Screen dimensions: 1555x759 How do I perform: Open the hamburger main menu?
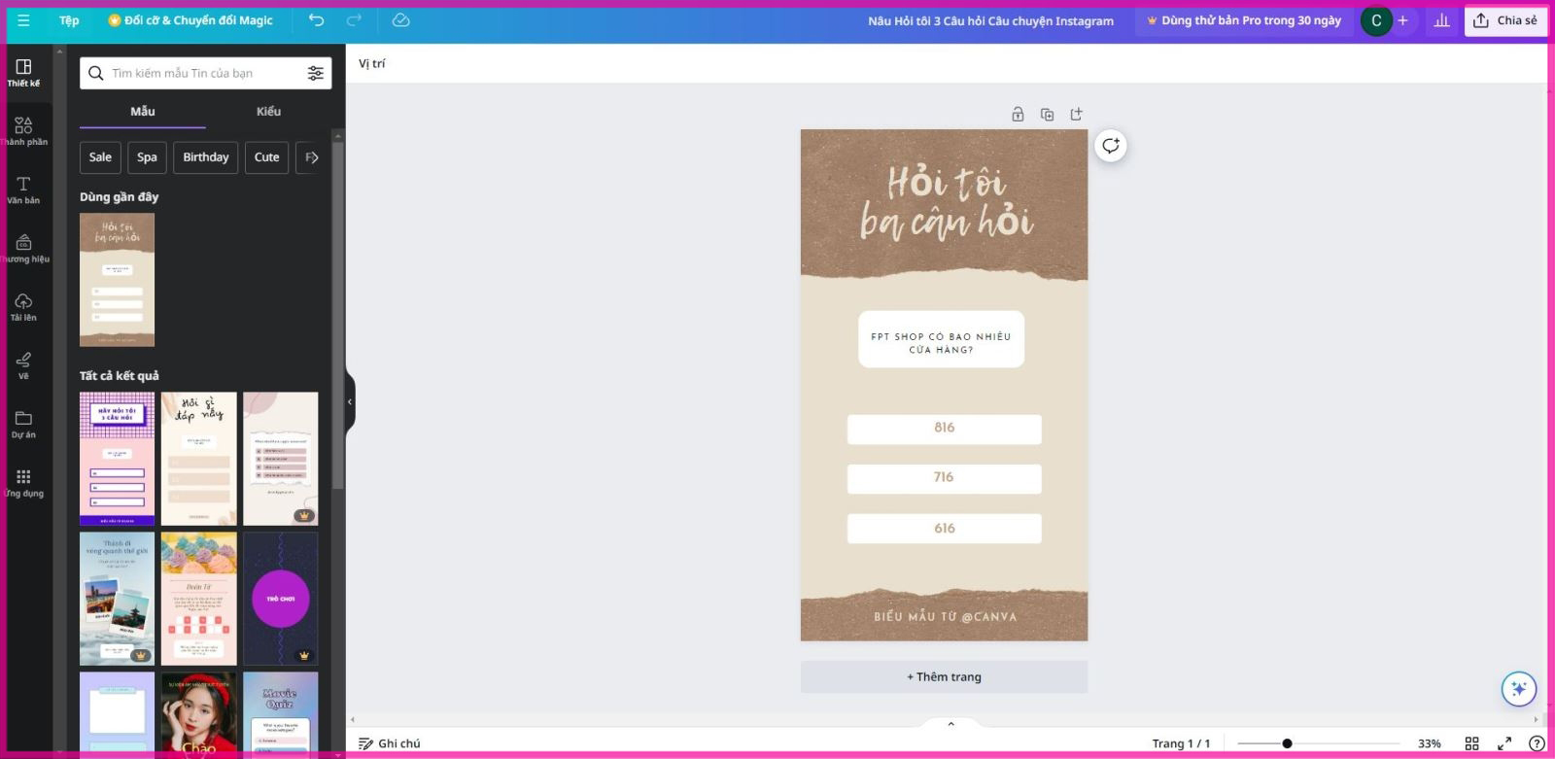point(23,20)
